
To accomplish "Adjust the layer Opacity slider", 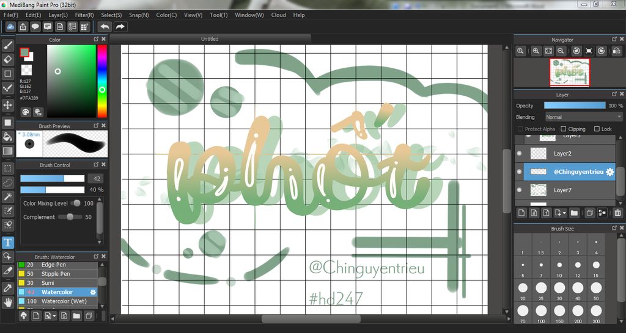I will point(575,106).
